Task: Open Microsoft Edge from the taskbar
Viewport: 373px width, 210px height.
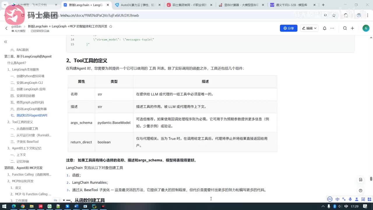Action: [13, 206]
